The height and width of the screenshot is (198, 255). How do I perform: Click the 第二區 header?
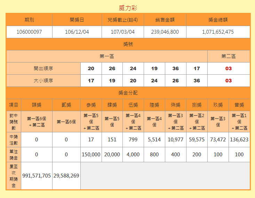click(229, 56)
